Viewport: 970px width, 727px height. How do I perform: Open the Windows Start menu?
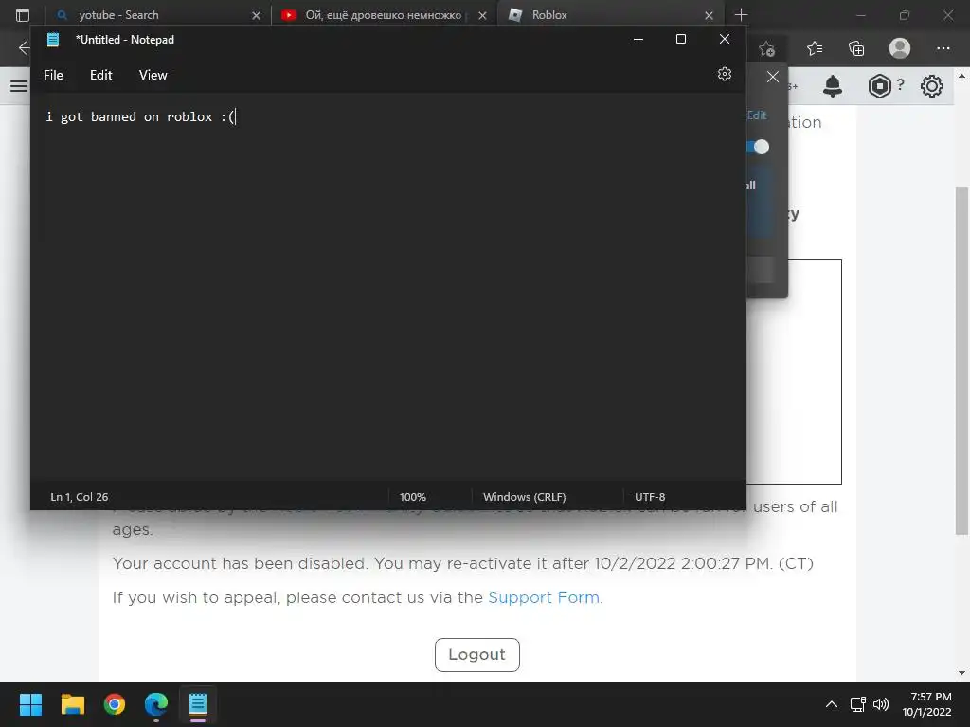click(30, 704)
